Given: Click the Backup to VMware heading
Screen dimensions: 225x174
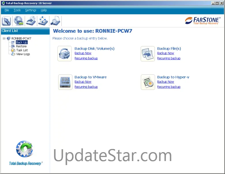Looking at the screenshot, I should (91, 77).
